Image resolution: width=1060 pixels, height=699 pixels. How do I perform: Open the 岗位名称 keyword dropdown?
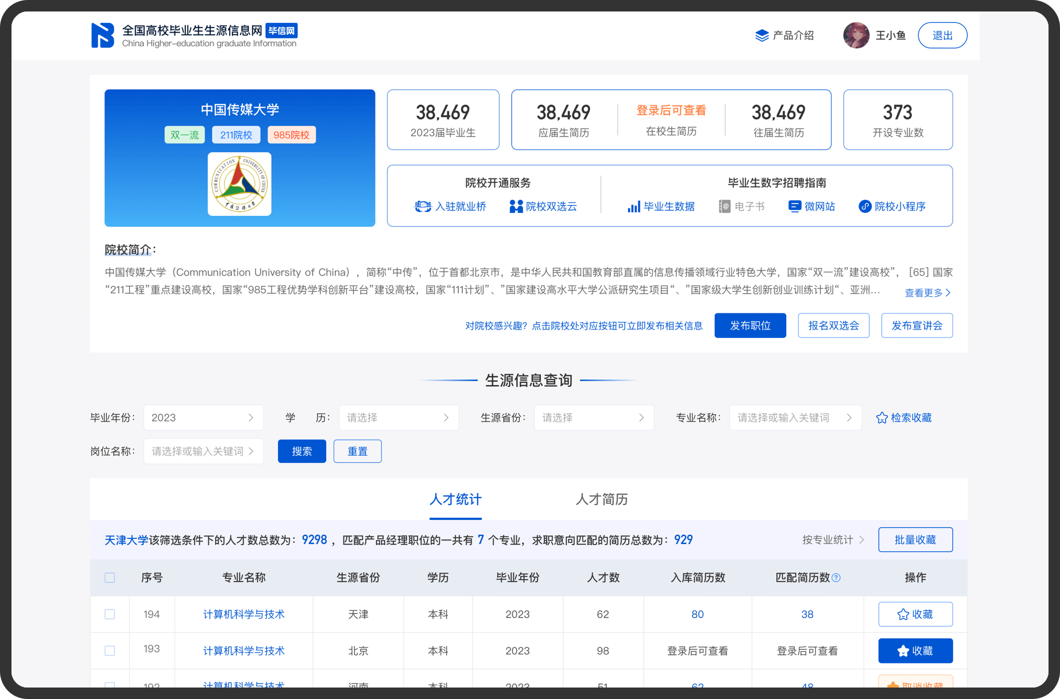[x=203, y=452]
